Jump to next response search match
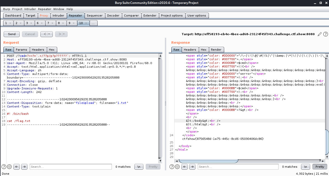This screenshot has height=176, width=329. click(192, 167)
